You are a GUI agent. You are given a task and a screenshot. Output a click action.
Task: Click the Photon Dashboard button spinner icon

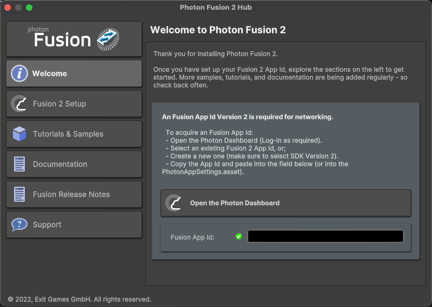coord(173,203)
